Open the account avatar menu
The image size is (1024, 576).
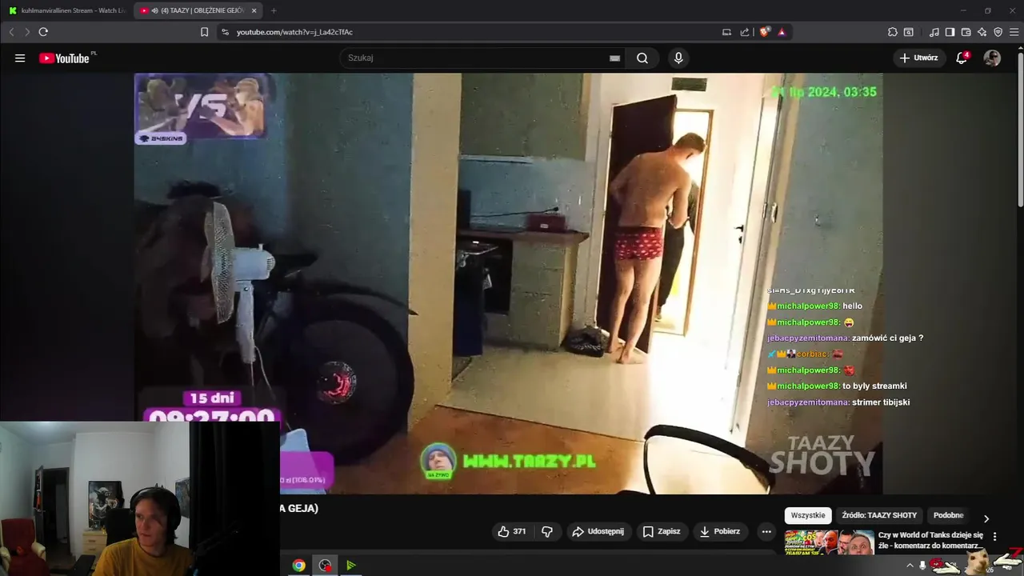(x=992, y=58)
